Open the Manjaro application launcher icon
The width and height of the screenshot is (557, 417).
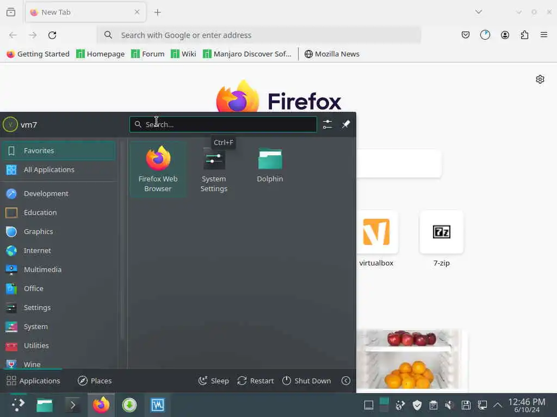click(x=18, y=405)
